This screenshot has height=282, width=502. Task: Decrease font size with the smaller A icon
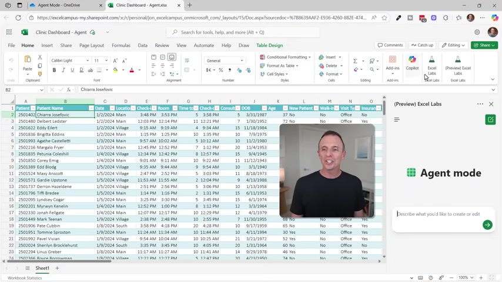point(125,61)
